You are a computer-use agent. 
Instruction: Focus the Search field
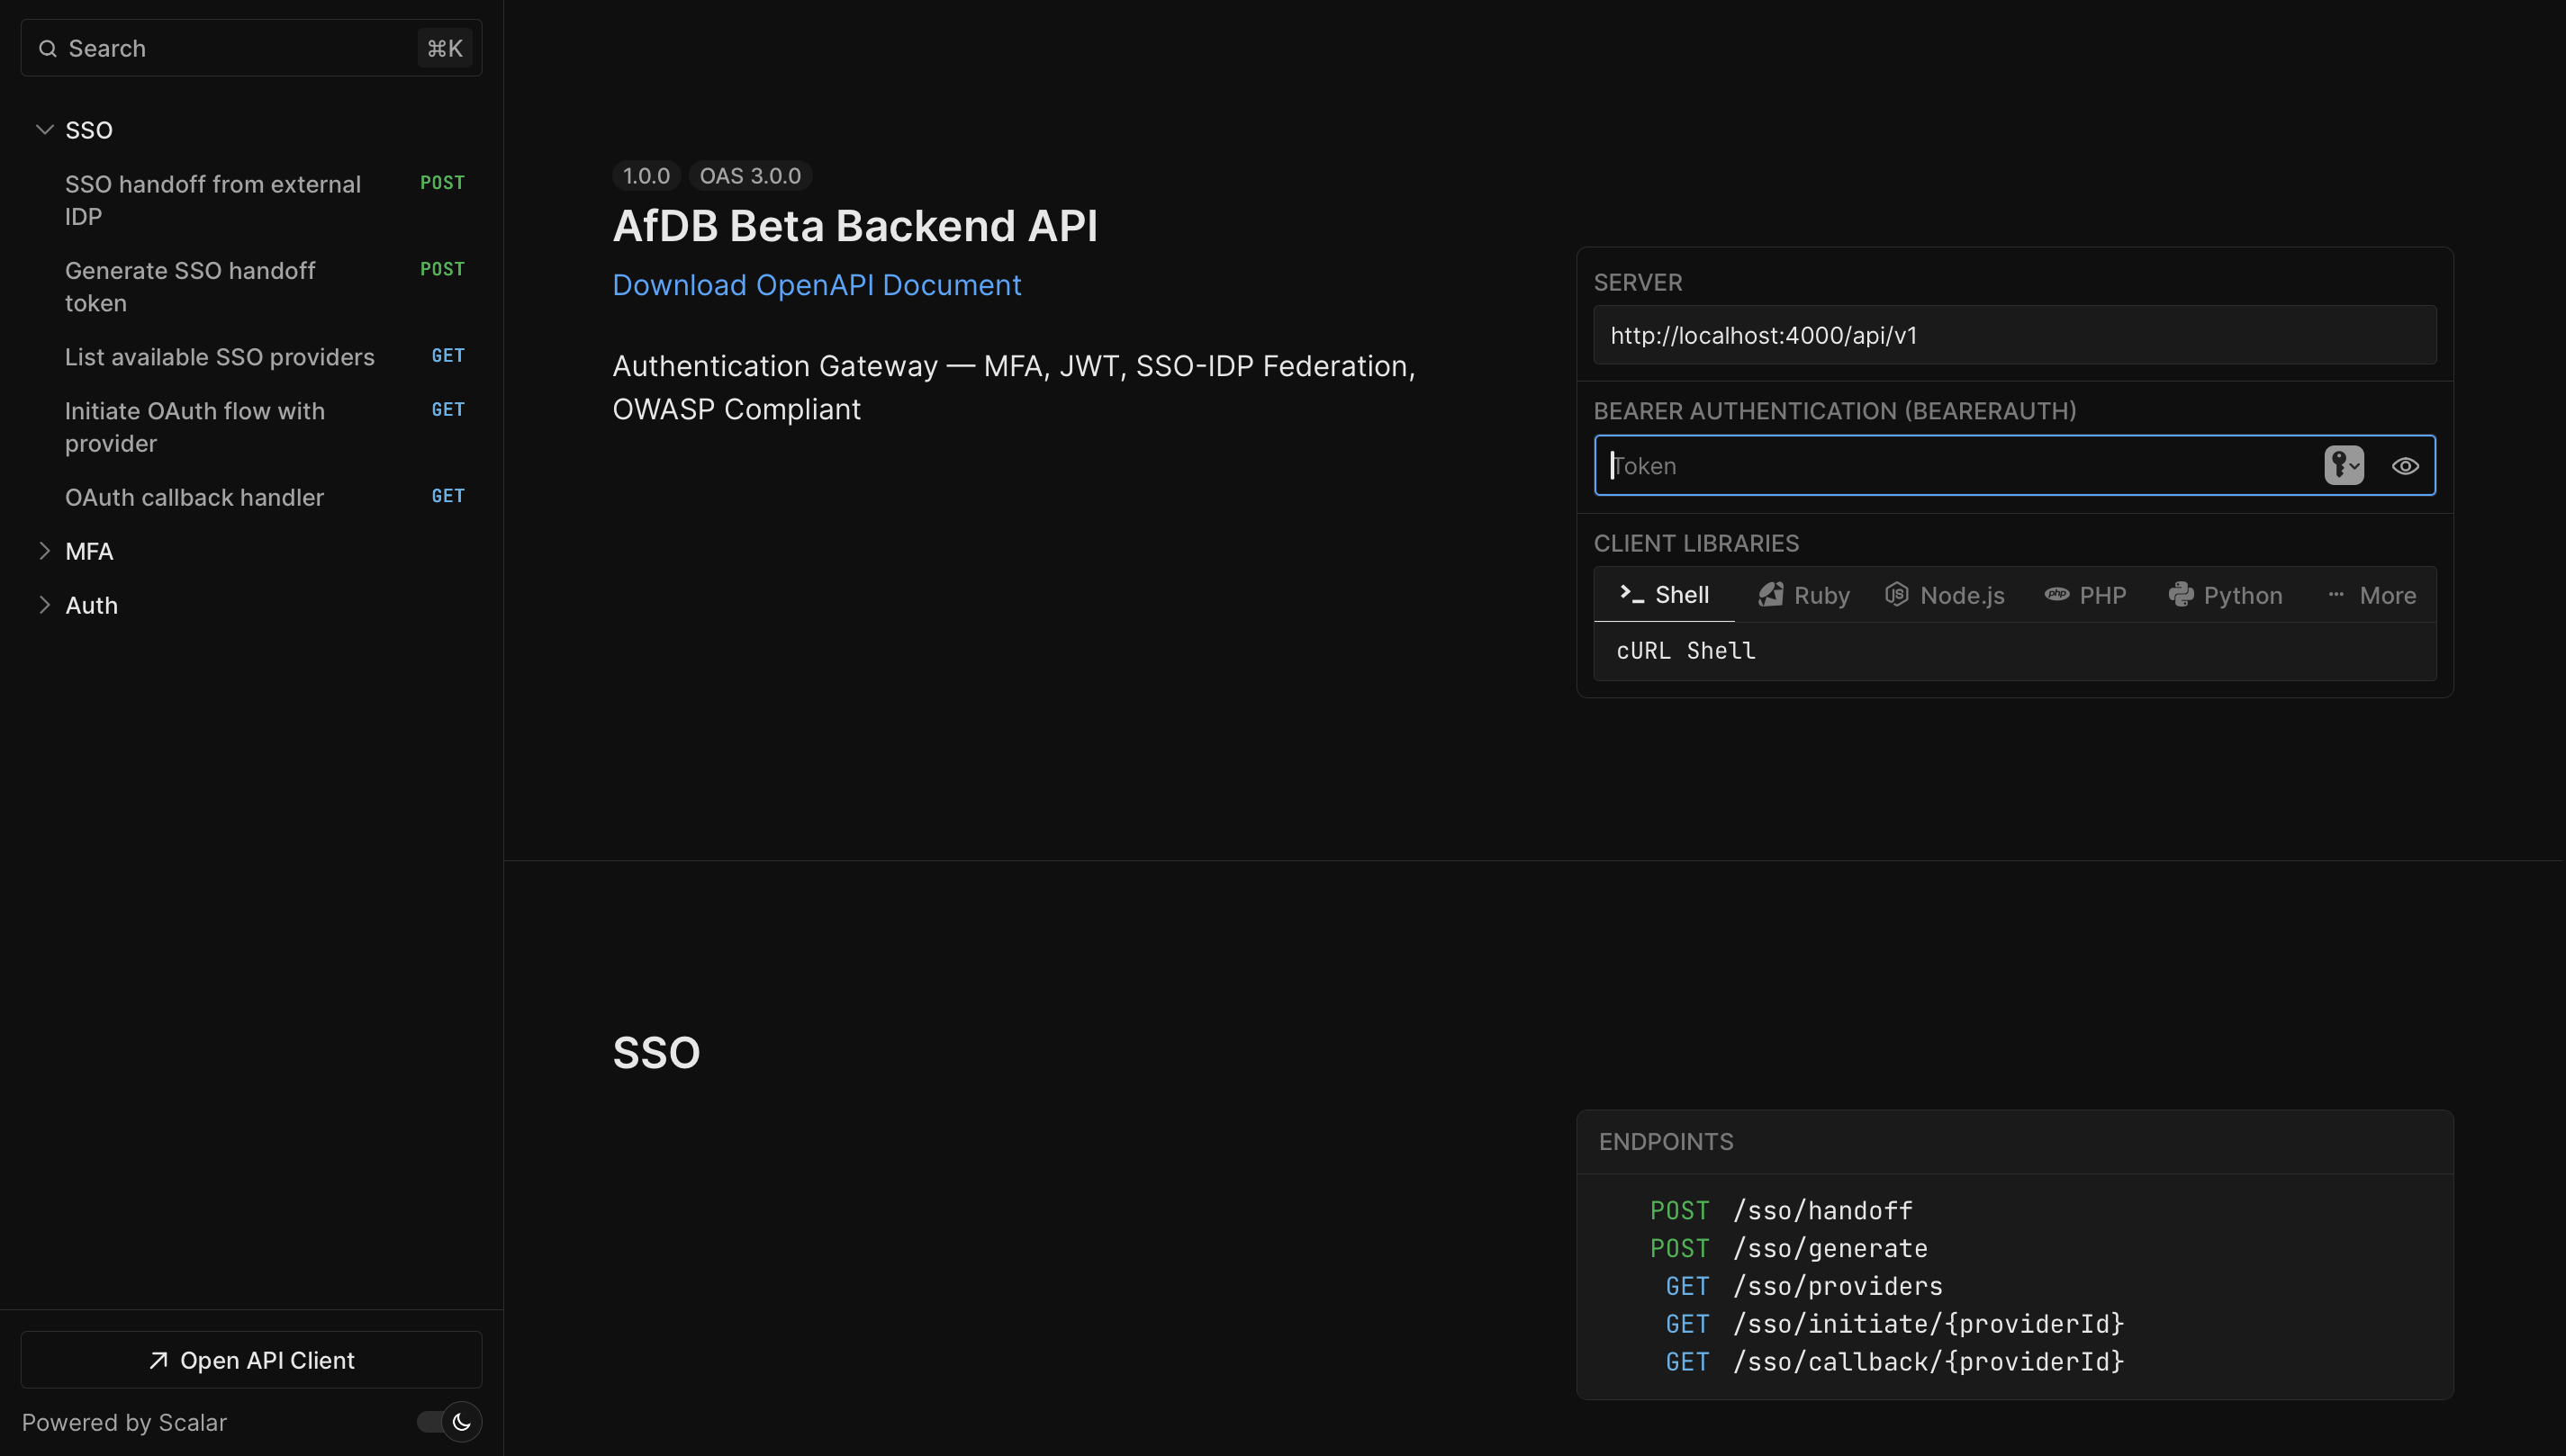point(251,48)
